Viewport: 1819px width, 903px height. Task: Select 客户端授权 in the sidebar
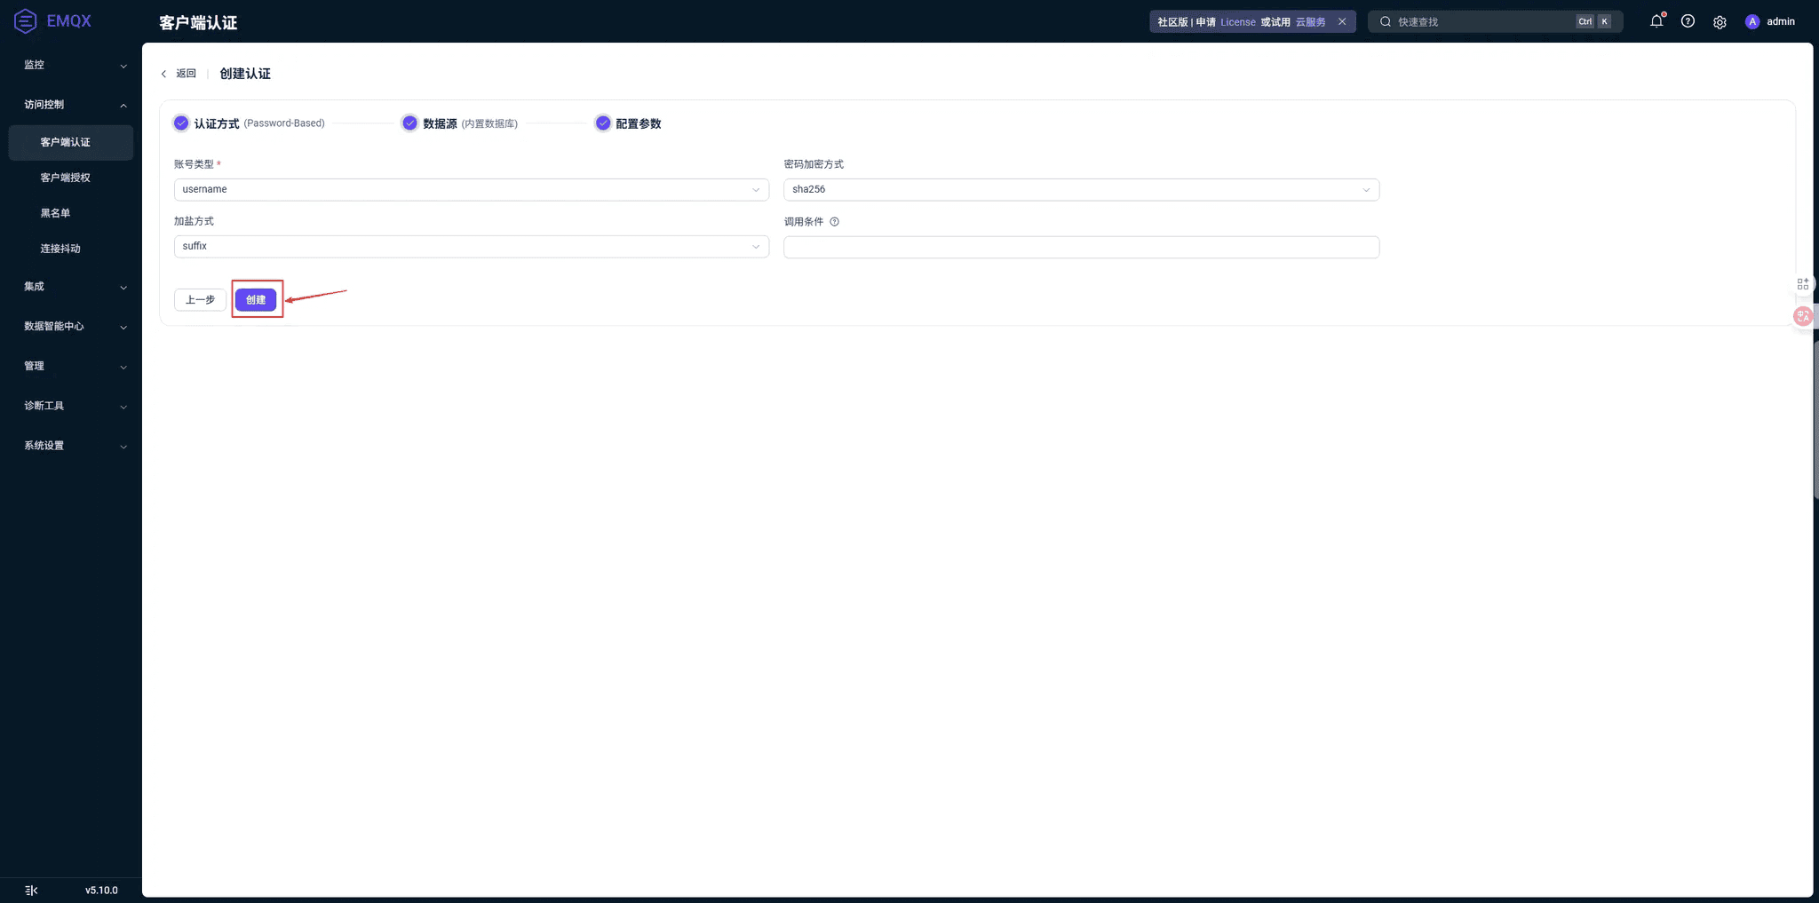tap(66, 178)
